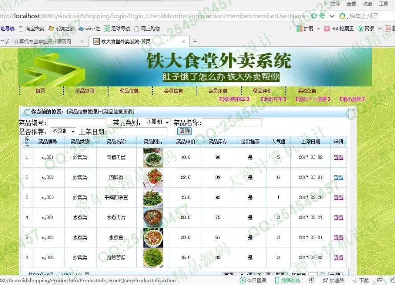This screenshot has height=285, width=395.
Task: Click the refresh icon in address bar
Action: pos(314,16)
